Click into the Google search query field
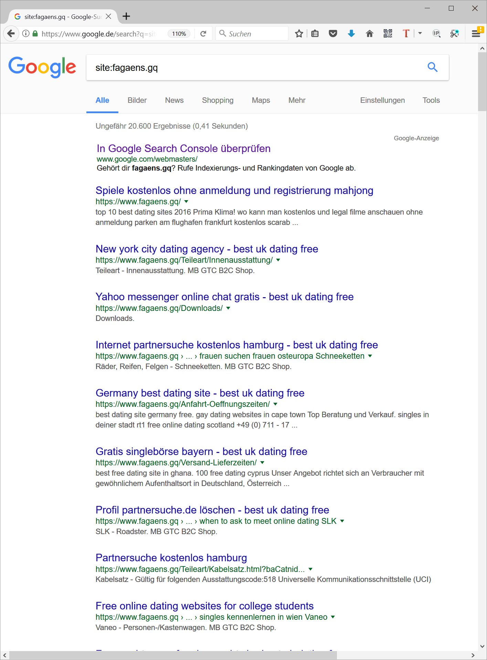487x660 pixels. tap(255, 67)
